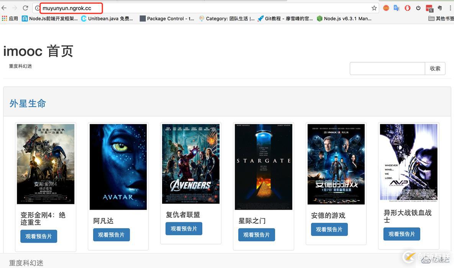Click the back navigation arrow
The height and width of the screenshot is (268, 454).
pos(5,8)
